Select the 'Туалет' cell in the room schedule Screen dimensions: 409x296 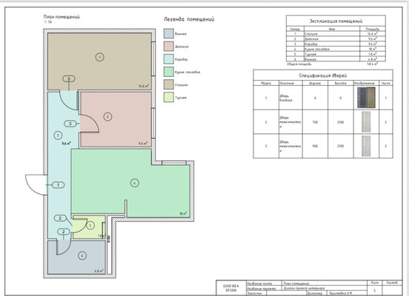pos(332,54)
